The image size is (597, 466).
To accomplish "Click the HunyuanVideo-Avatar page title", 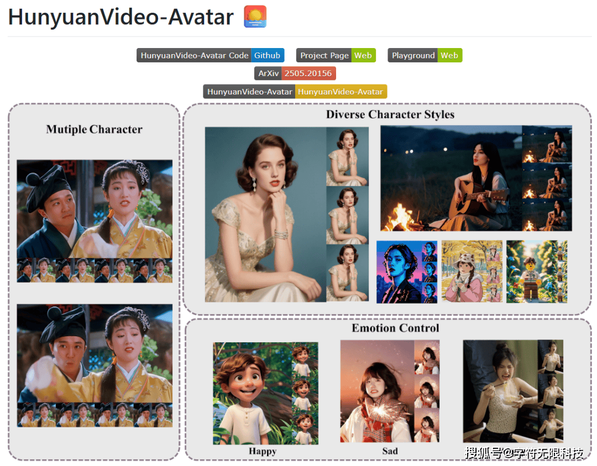I will tap(121, 17).
